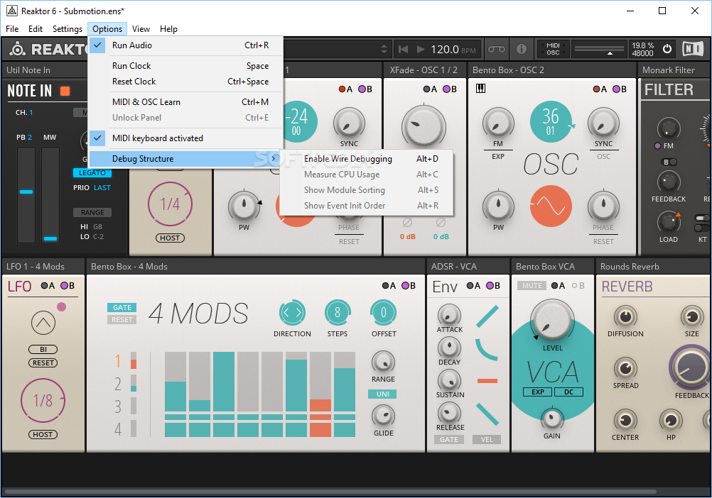Open the Edit menu

[x=36, y=29]
